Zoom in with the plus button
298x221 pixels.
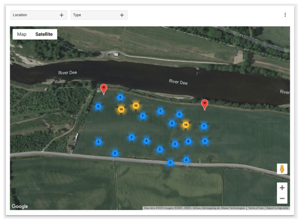282,188
